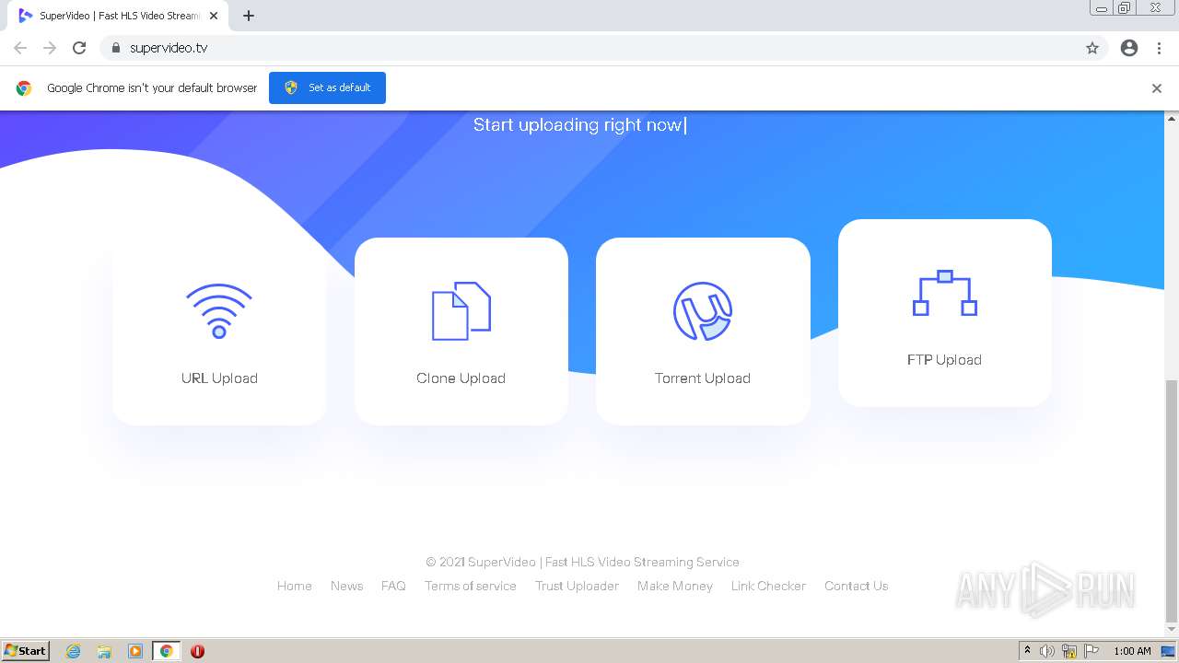Click the URL Upload wifi icon
1179x663 pixels.
(219, 311)
